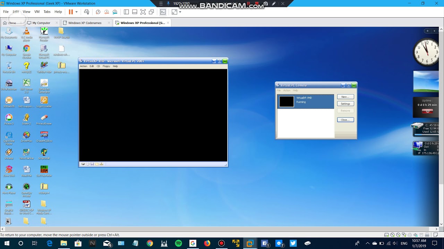Toggle the thumbnail bar view

(135, 12)
